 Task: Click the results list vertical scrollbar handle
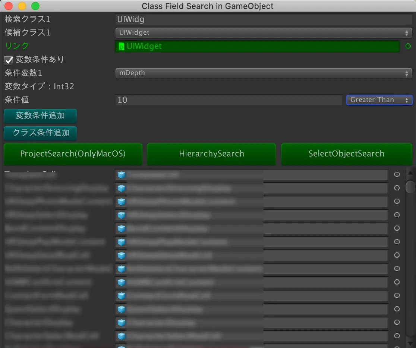click(x=410, y=186)
